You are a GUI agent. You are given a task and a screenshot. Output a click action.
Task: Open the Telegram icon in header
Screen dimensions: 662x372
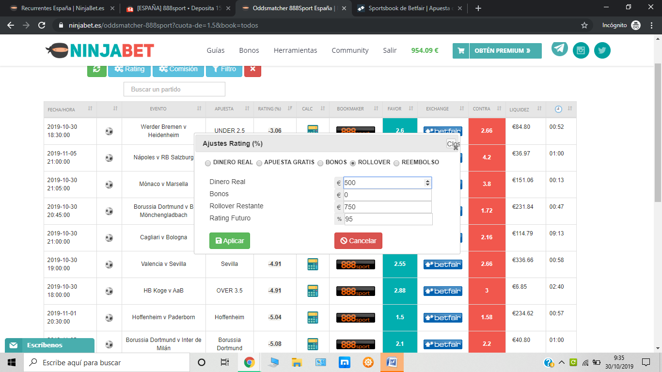560,48
